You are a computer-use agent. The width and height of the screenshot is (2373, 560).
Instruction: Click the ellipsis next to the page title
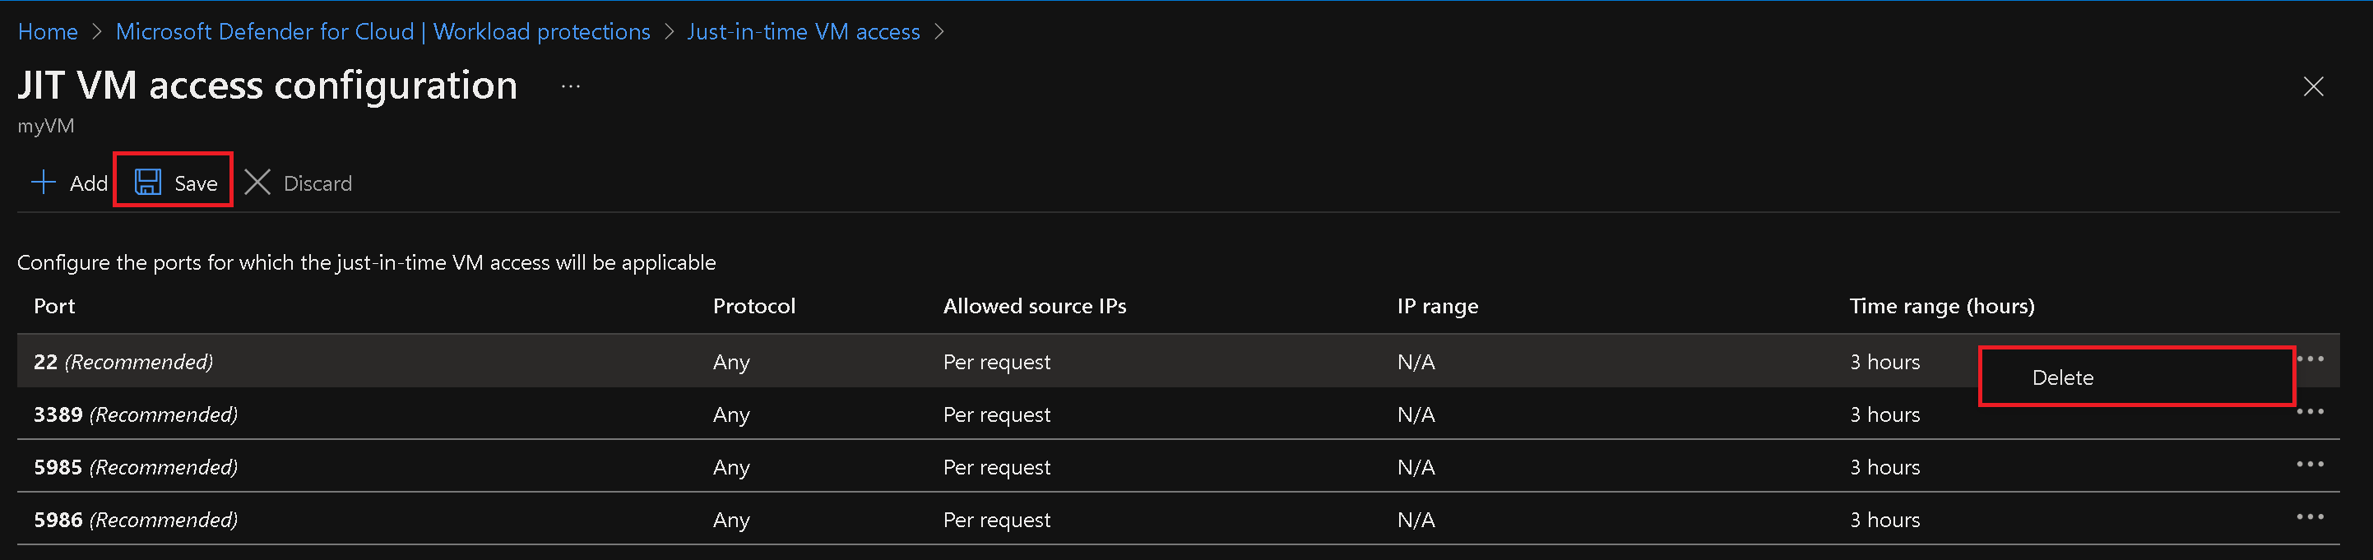coord(570,86)
